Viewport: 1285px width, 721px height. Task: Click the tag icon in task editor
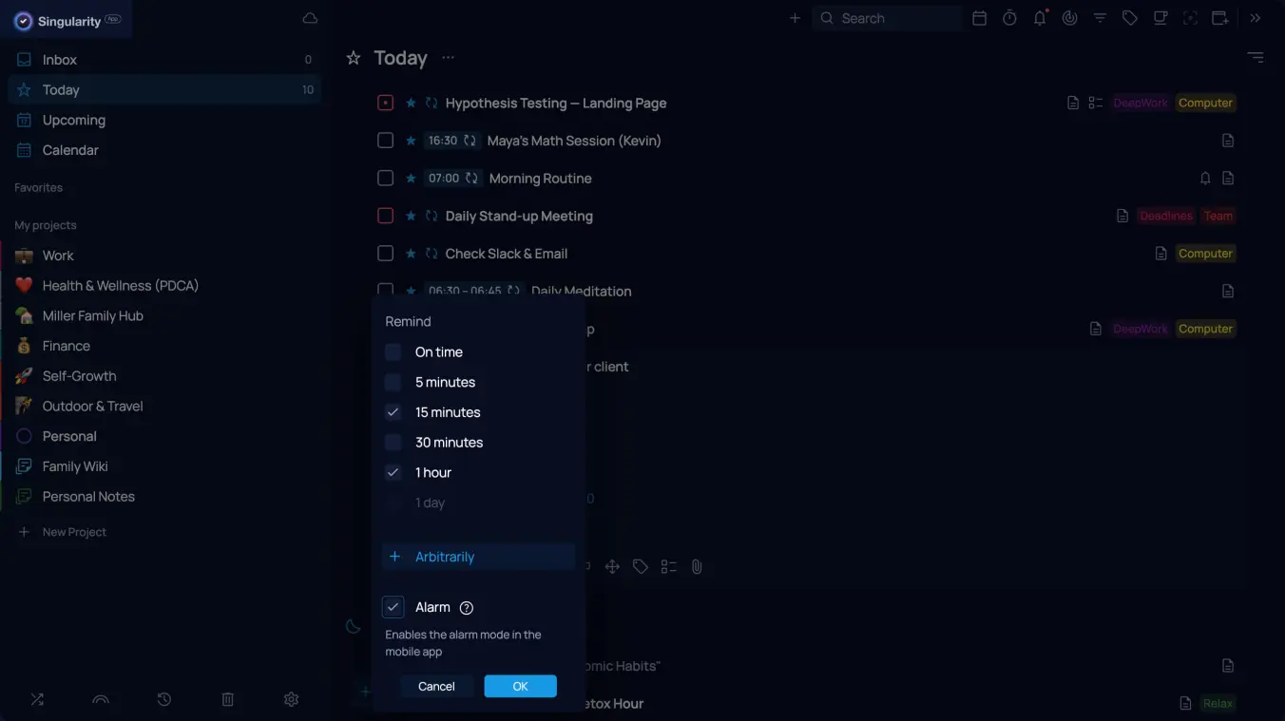(641, 567)
